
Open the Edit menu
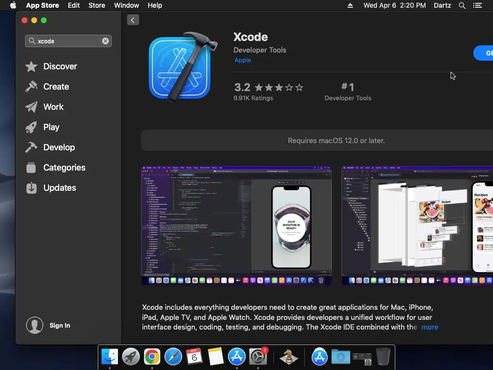74,5
